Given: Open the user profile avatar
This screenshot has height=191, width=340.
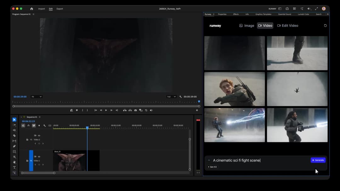Looking at the screenshot, I should coord(324,9).
